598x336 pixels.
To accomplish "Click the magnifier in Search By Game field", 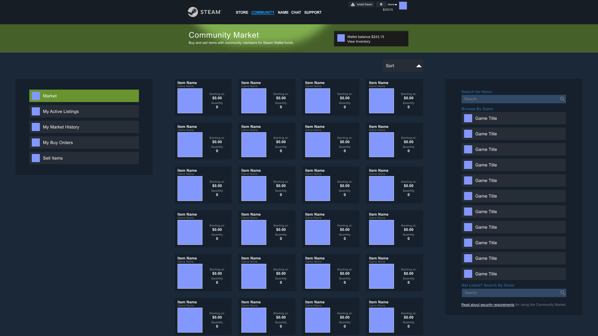I will click(x=562, y=293).
